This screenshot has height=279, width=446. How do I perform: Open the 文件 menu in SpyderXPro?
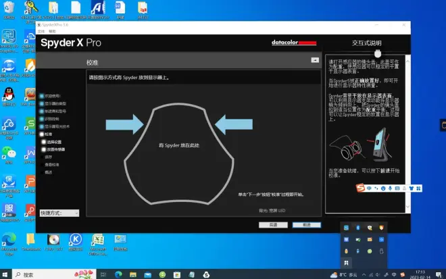click(41, 31)
